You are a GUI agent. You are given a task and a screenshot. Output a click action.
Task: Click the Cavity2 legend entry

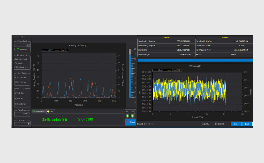pyautogui.click(x=61, y=50)
